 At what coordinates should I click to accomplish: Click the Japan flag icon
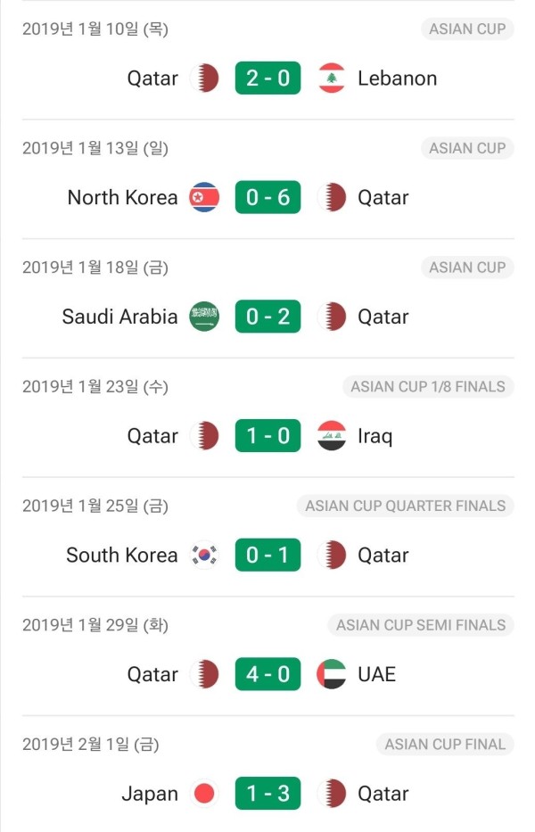[x=204, y=794]
